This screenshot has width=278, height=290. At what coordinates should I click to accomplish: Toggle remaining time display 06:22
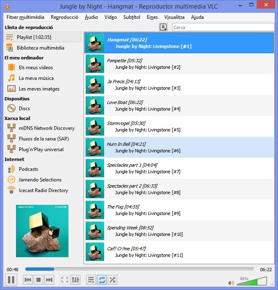click(266, 270)
